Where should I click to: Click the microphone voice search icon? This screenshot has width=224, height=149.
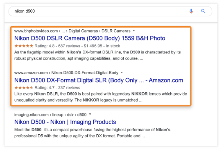pyautogui.click(x=191, y=11)
